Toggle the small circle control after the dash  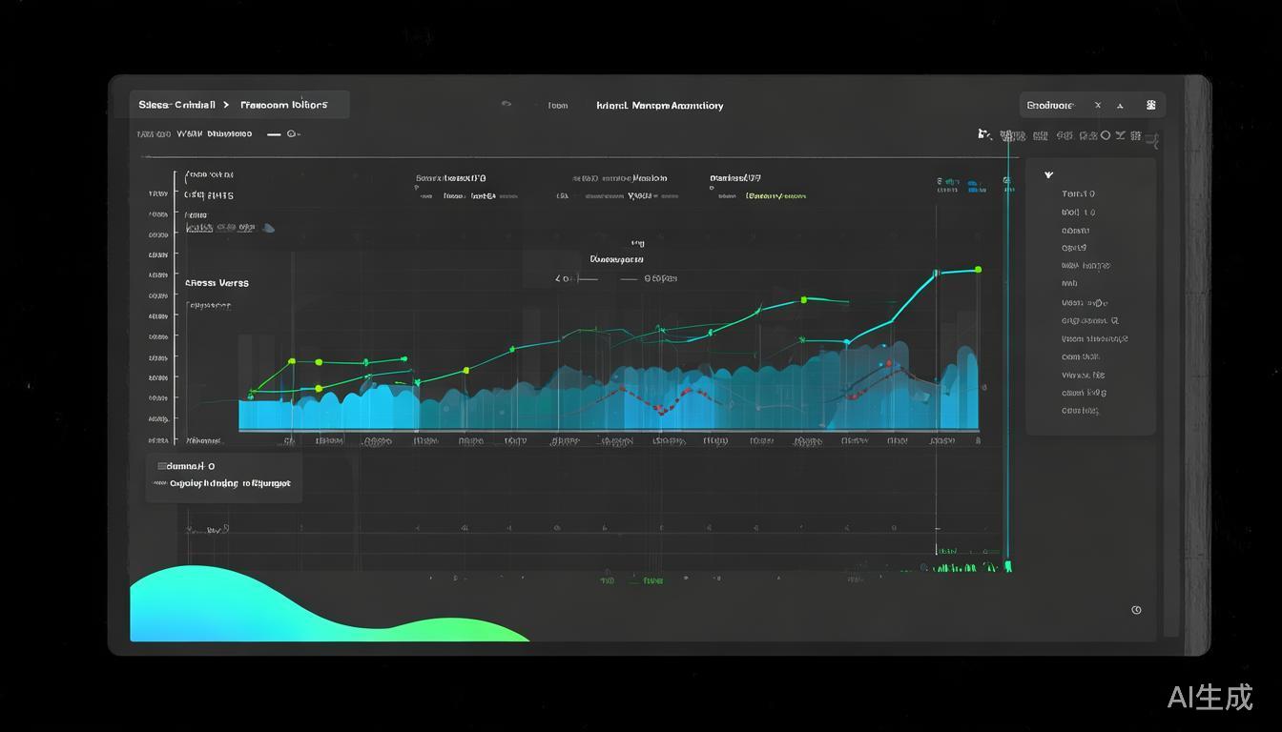point(292,134)
